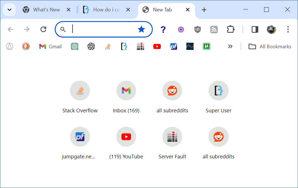Click the address bar search magnifier icon
This screenshot has height=188, width=298.
pos(63,29)
